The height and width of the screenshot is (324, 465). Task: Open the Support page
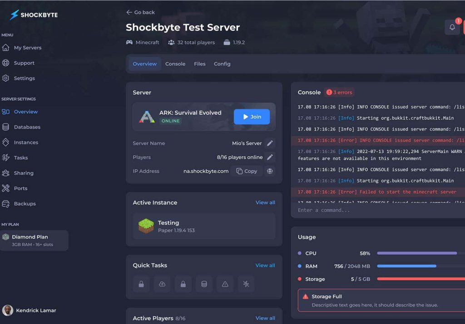[24, 63]
